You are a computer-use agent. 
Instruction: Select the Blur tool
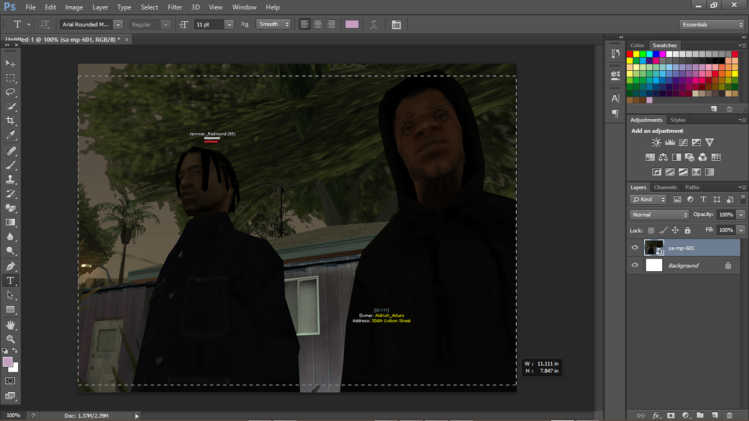[x=11, y=237]
